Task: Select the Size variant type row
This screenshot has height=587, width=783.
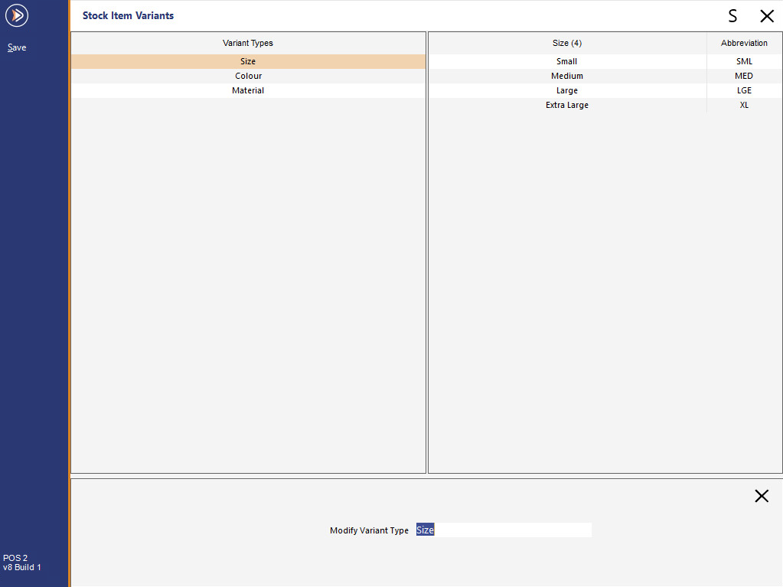Action: pos(248,61)
